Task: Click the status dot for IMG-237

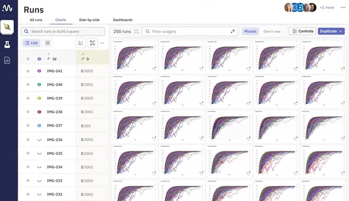Action: 28,125
